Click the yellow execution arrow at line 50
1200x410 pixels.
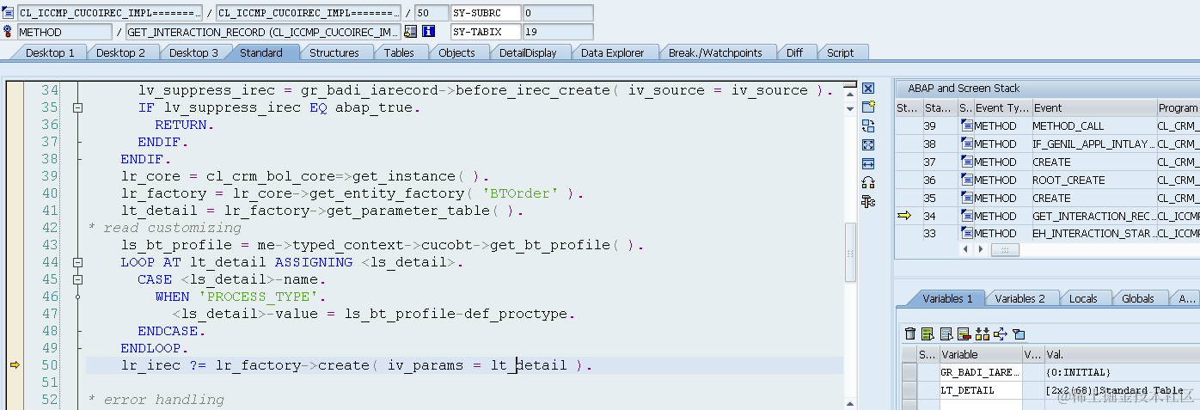point(15,365)
